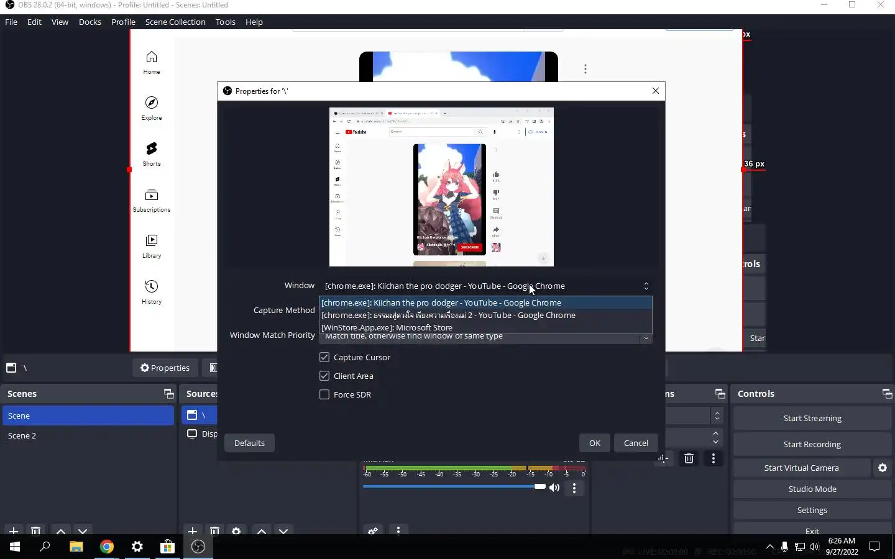The height and width of the screenshot is (559, 895).
Task: Click the window capture preview thumbnail in dialog
Action: tap(441, 187)
